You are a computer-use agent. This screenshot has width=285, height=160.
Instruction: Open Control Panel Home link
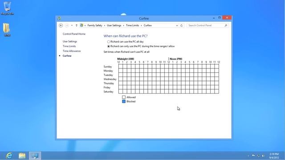[x=74, y=34]
